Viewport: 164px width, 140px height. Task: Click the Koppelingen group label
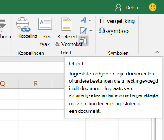[x=31, y=53]
